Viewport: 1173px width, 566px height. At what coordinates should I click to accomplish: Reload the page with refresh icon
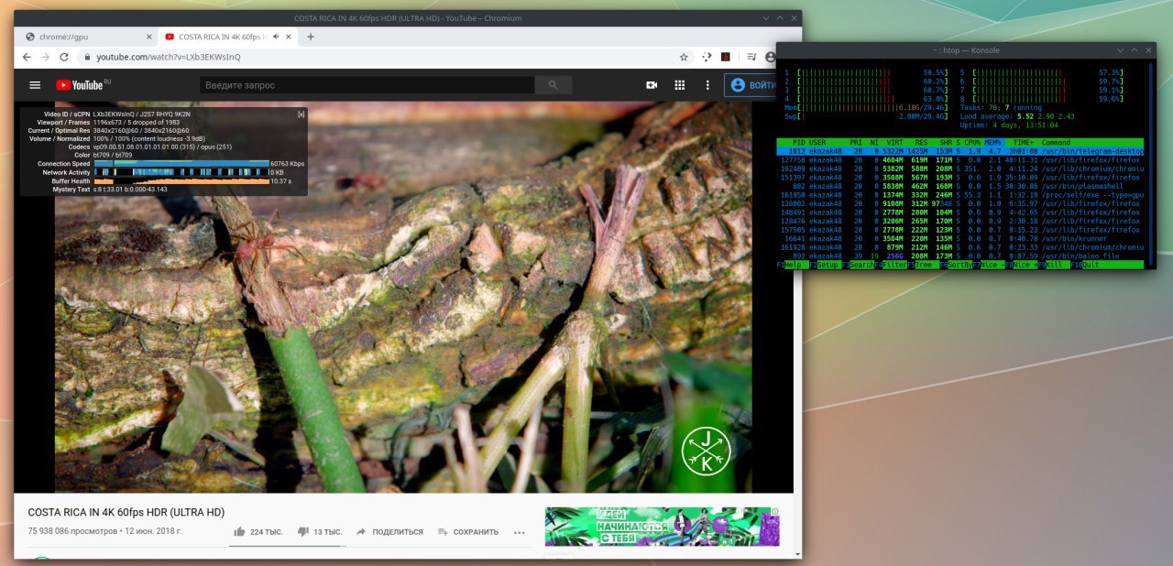64,57
